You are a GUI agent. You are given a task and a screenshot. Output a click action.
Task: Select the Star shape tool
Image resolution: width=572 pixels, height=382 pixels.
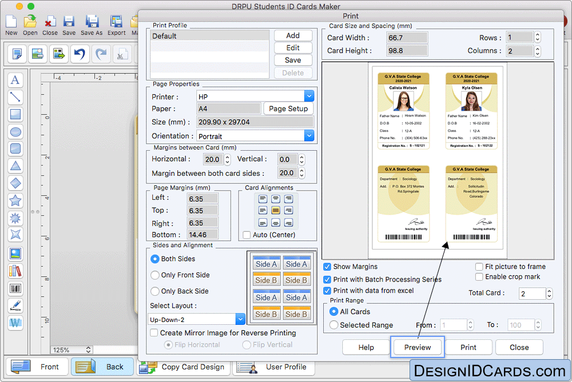(x=15, y=200)
